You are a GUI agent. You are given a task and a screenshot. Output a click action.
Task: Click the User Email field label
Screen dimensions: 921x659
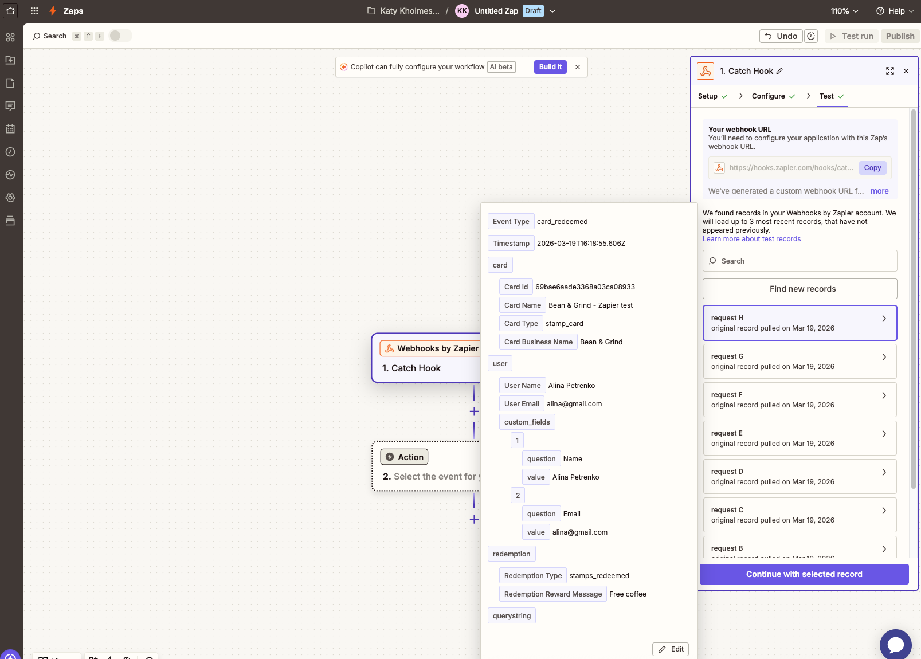pos(522,404)
